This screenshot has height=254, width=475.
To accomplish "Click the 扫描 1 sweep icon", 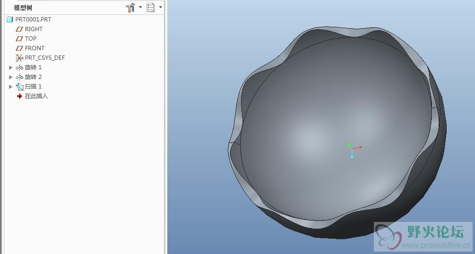I will pyautogui.click(x=19, y=87).
